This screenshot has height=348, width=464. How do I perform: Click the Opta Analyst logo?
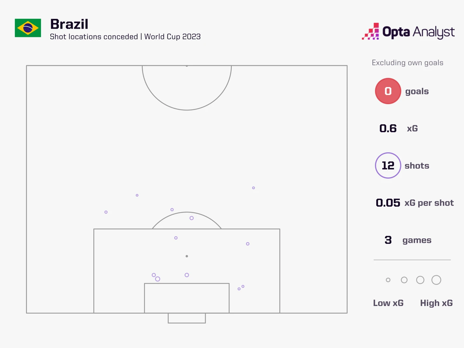(408, 31)
